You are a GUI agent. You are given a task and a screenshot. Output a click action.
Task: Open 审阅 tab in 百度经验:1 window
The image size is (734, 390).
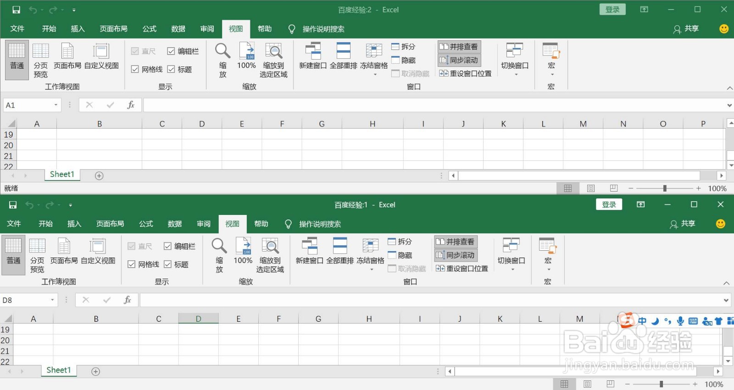[x=204, y=224]
